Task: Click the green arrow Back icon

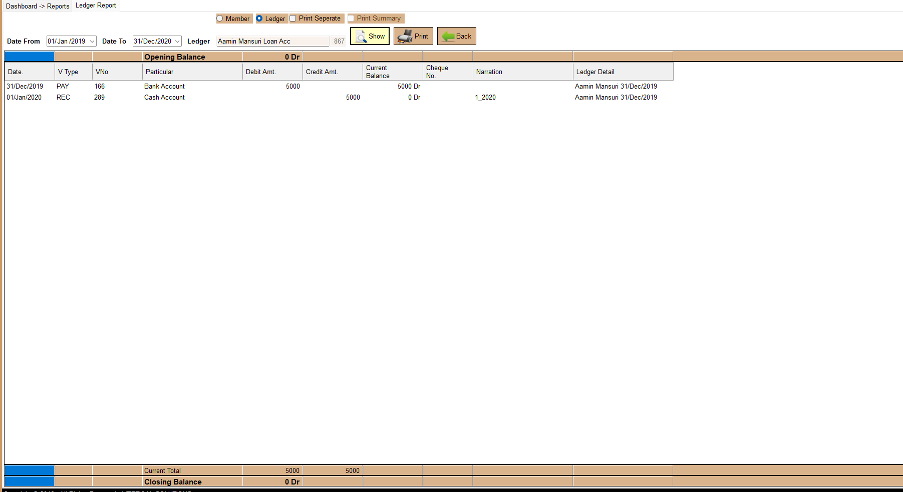Action: (x=448, y=37)
